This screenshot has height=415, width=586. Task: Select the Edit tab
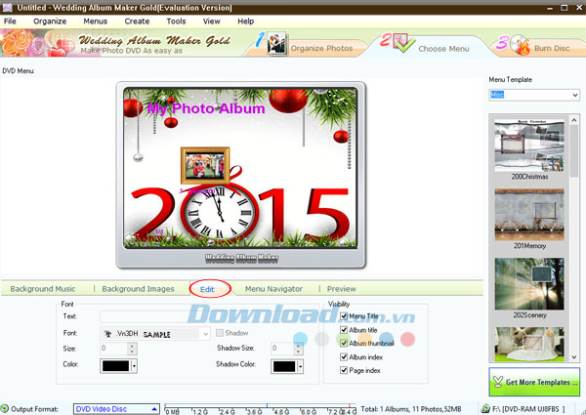tap(207, 289)
